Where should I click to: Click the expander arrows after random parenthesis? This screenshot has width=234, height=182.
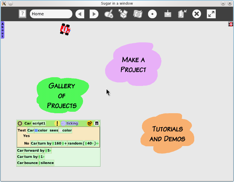97,143
